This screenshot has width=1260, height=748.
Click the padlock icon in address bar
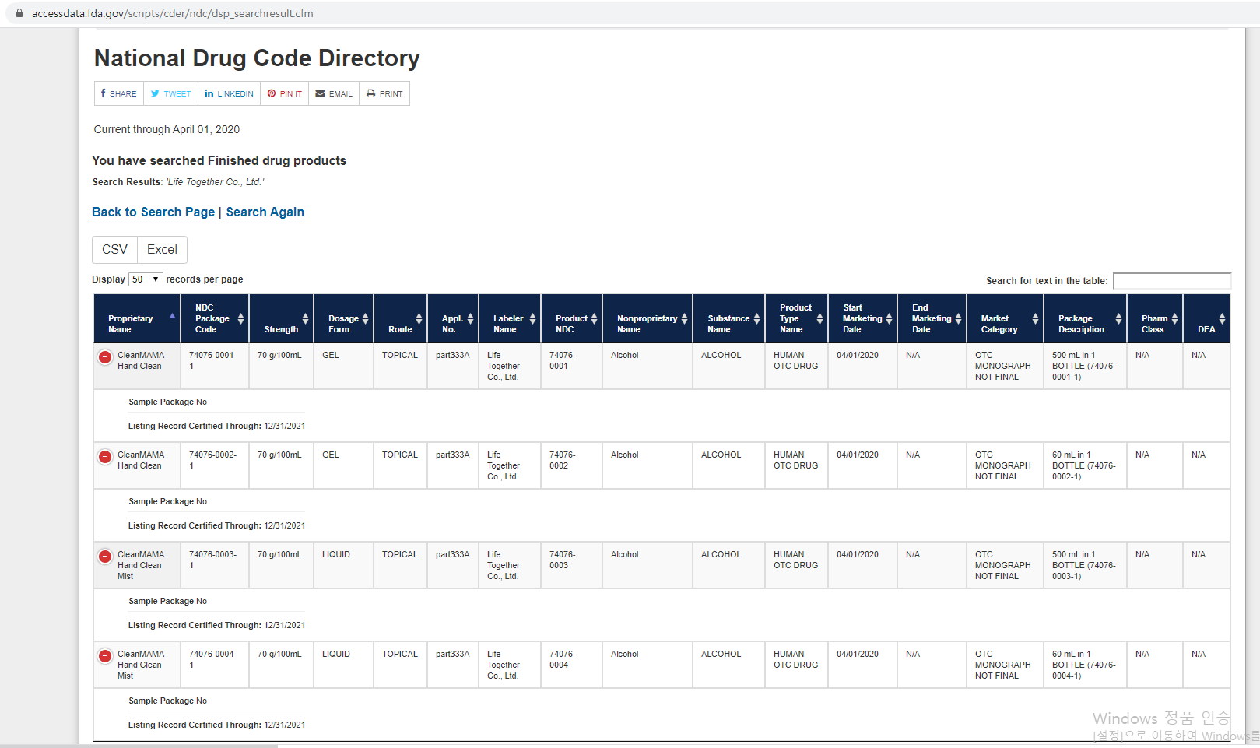(19, 13)
